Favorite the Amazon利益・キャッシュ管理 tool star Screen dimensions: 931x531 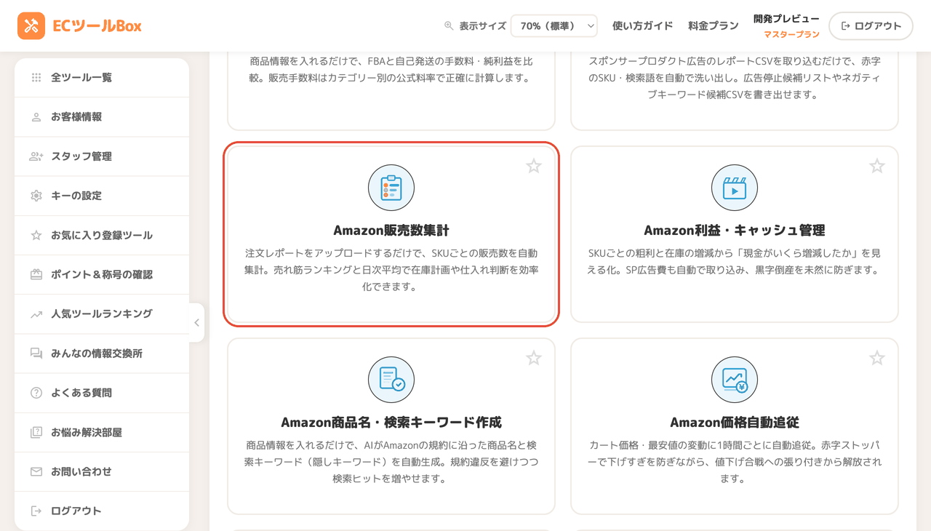(x=877, y=166)
